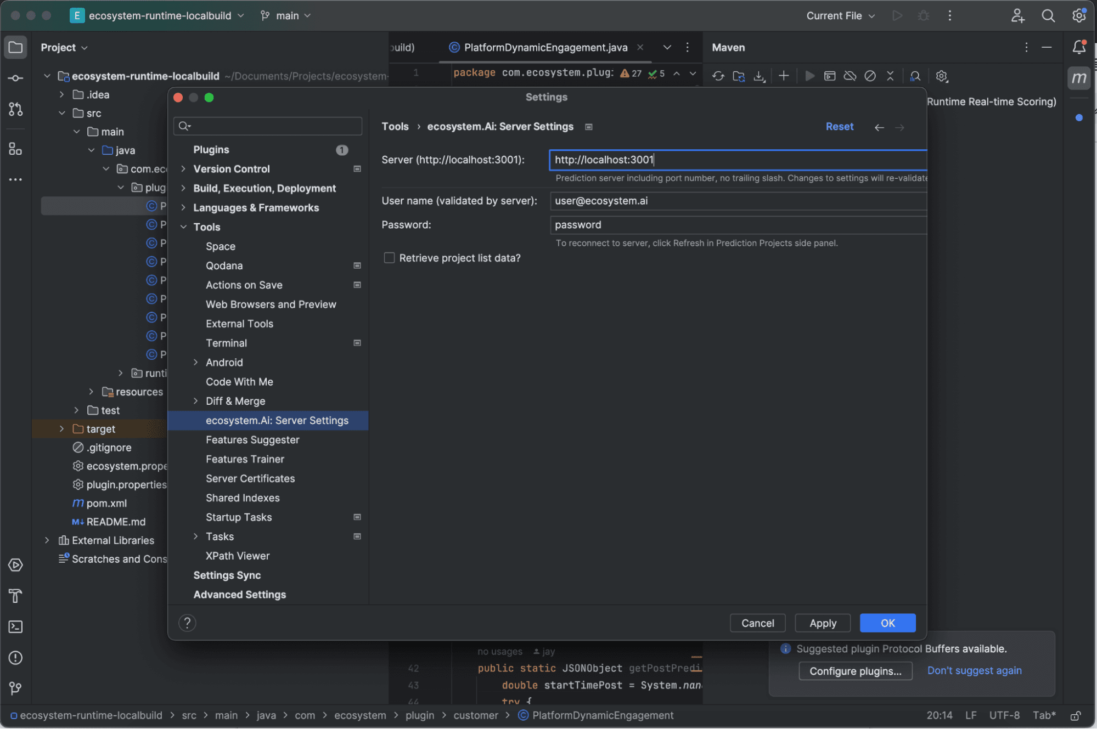
Task: Open the main branch switcher
Action: point(285,15)
